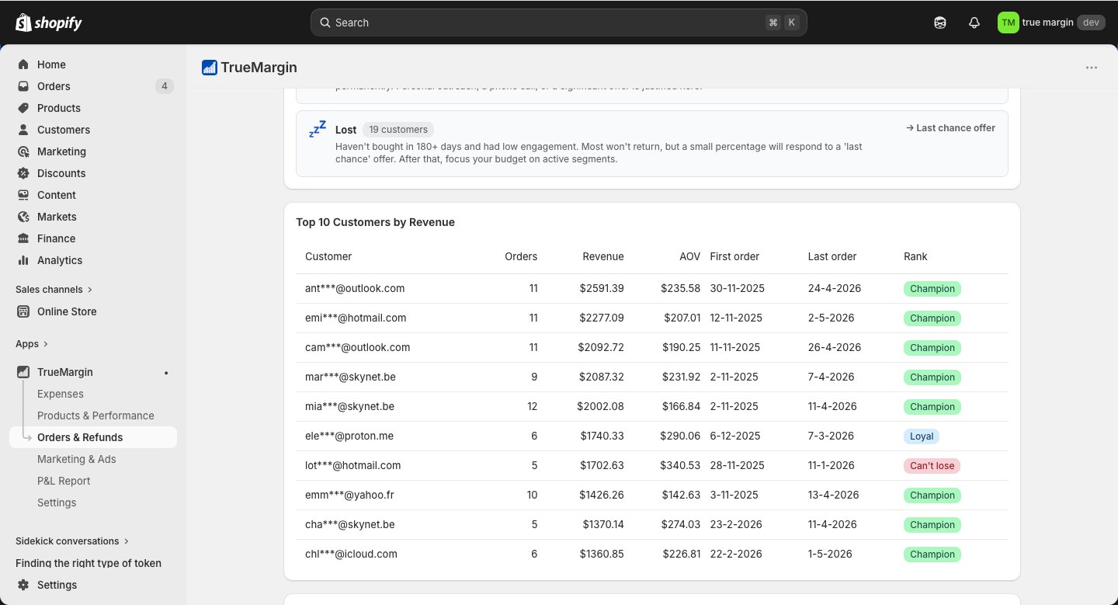
Task: Click the ⌘ K shortcut hint
Action: click(783, 23)
